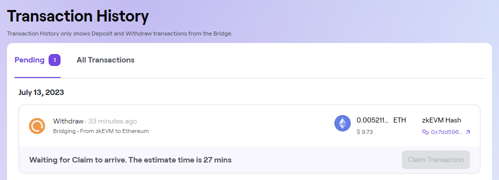Viewport: 499px width, 180px height.
Task: Click the Transaction History page heading
Action: pos(78,16)
